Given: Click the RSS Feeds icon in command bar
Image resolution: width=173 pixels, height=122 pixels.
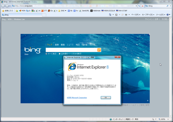Looking at the screenshot, I should pyautogui.click(x=116, y=15).
